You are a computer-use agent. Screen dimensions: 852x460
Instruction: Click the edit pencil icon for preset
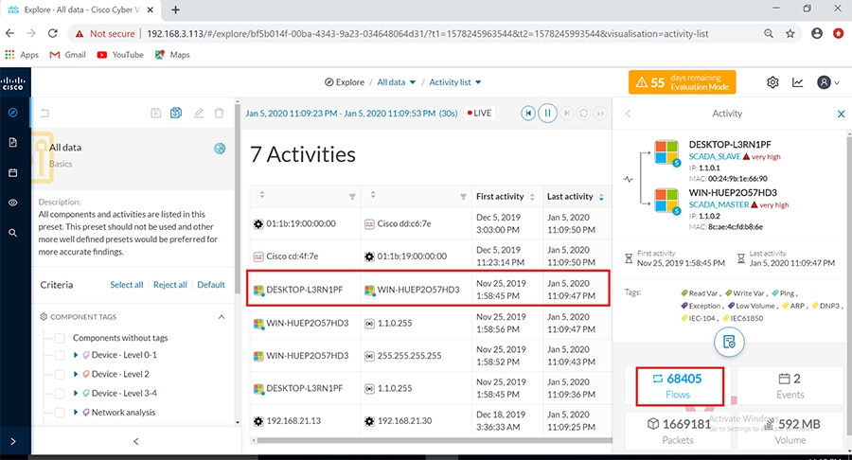pos(199,113)
